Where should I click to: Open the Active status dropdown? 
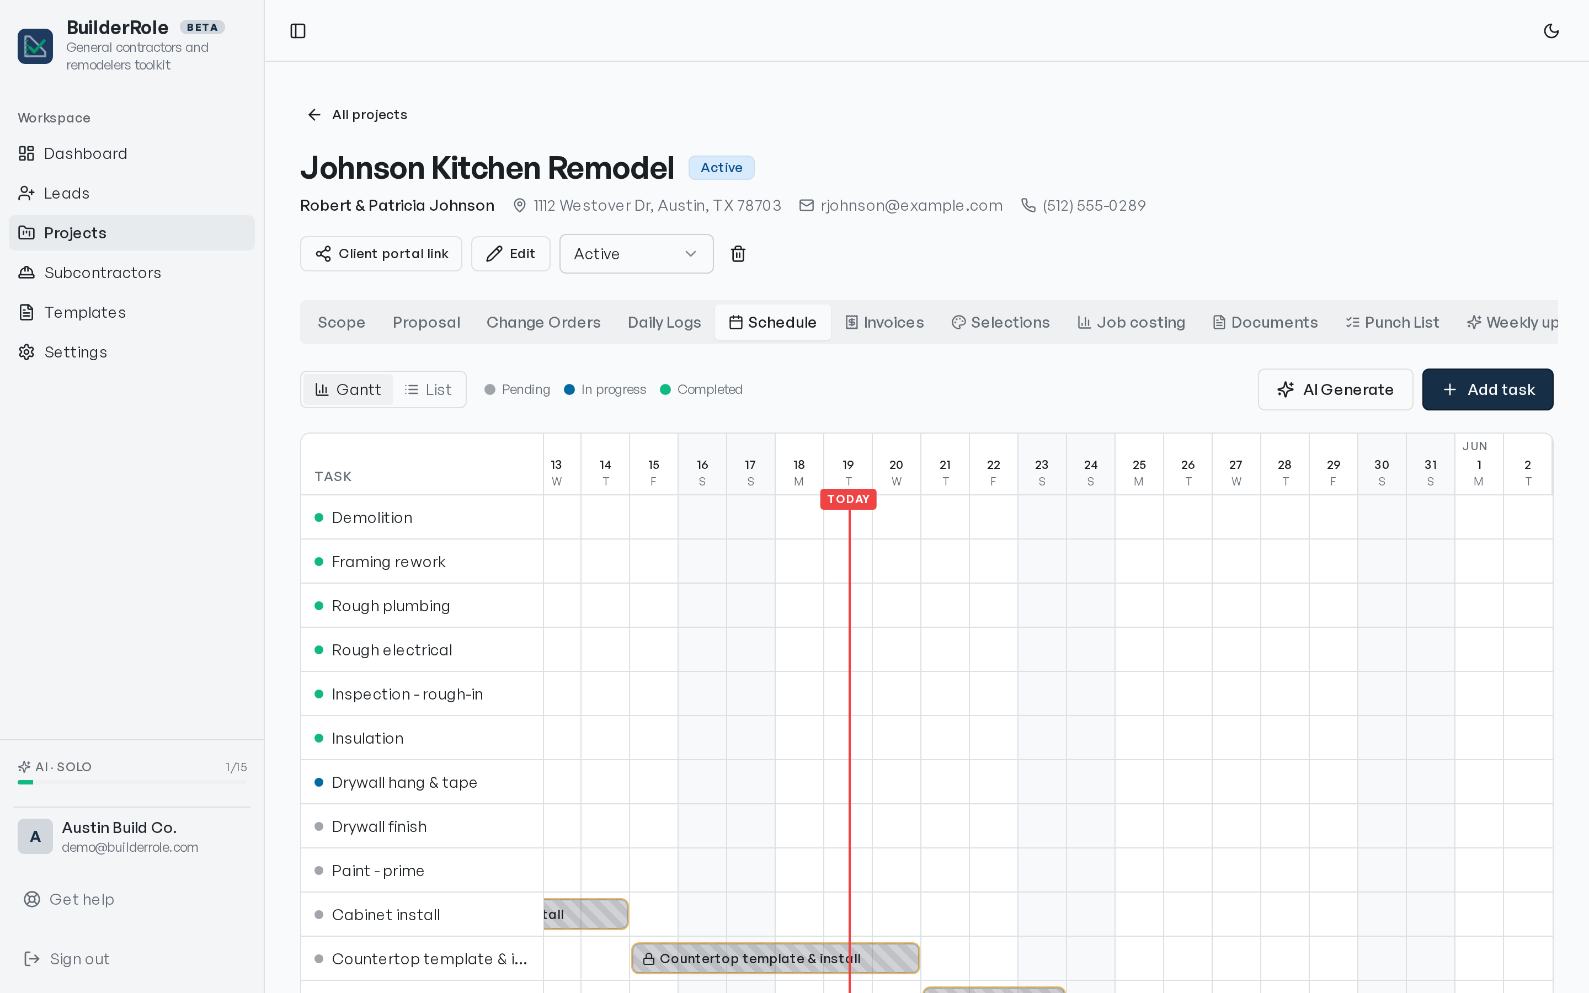coord(636,254)
